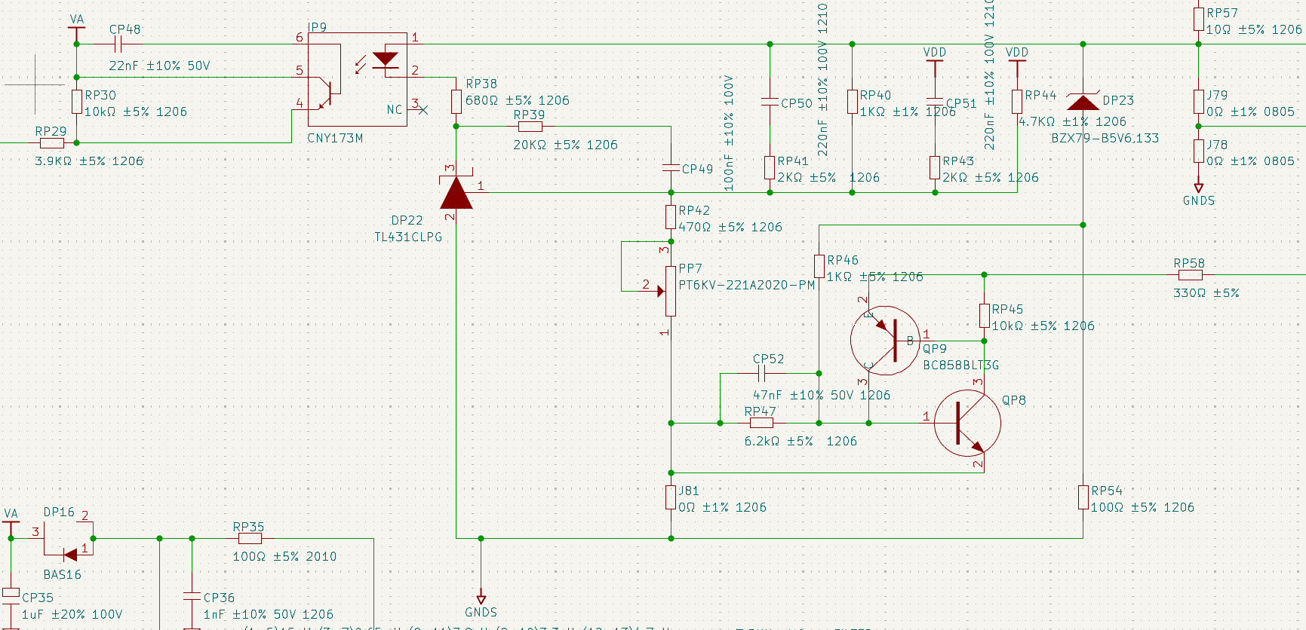Click the BAS16 diode DP16
This screenshot has height=630, width=1306.
pyautogui.click(x=70, y=555)
